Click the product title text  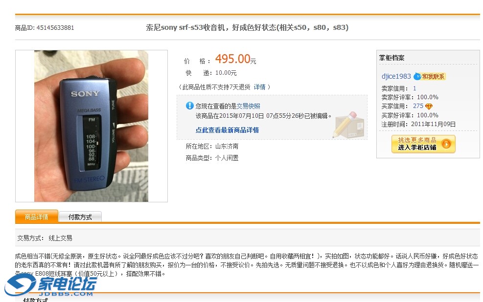[x=247, y=27]
